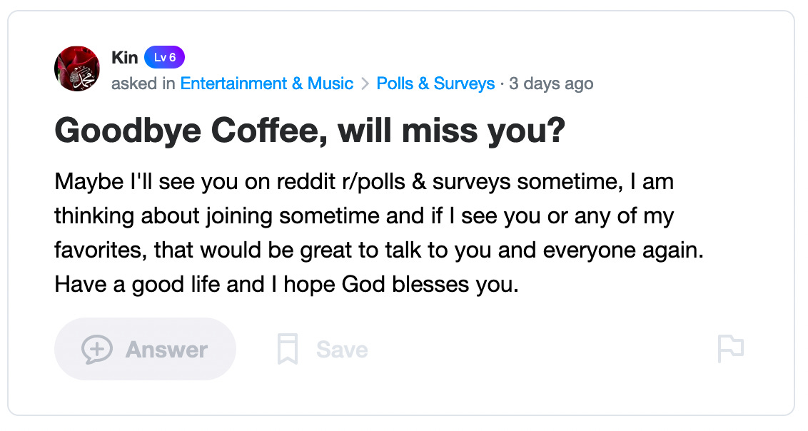Open the Entertainment & Music category
This screenshot has width=808, height=431.
coord(266,83)
